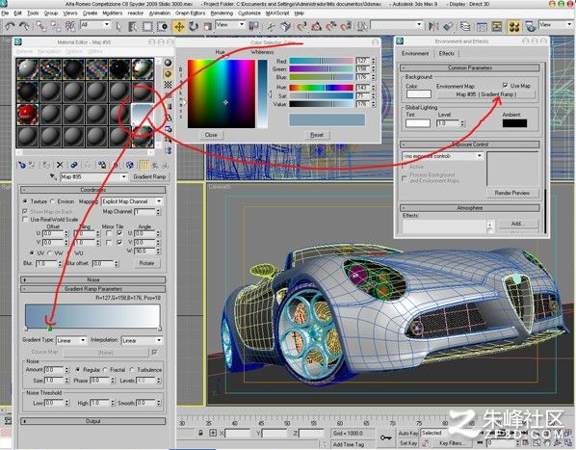This screenshot has height=450, width=576.
Task: Activate the Select and Rotate tool
Action: (x=194, y=26)
